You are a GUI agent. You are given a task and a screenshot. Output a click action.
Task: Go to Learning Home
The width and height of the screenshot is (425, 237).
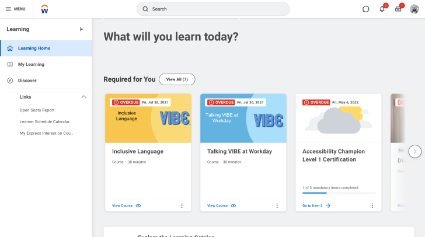click(34, 48)
